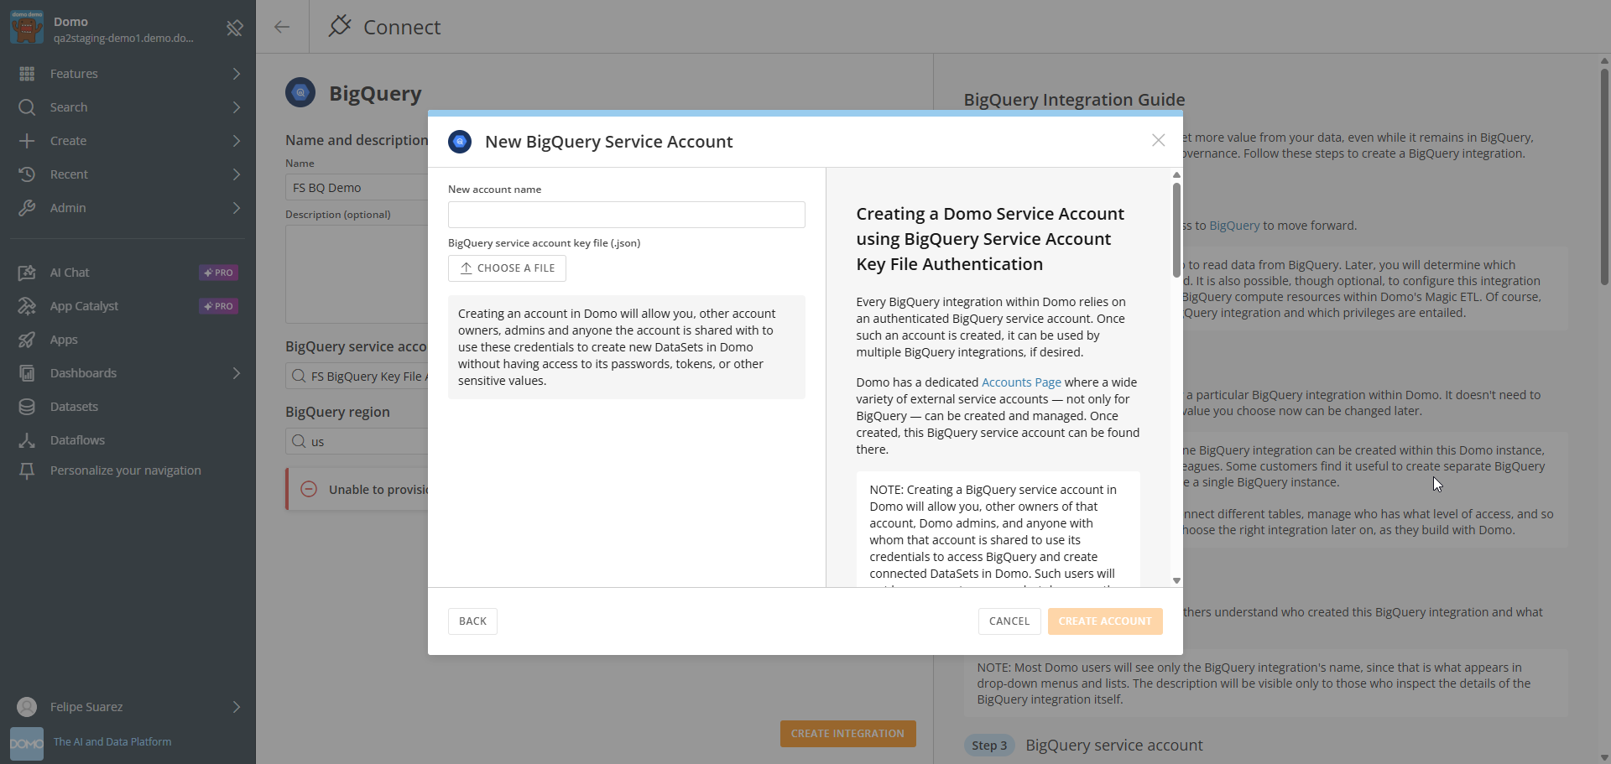Click the search icon in service account field
The height and width of the screenshot is (764, 1611).
point(299,376)
